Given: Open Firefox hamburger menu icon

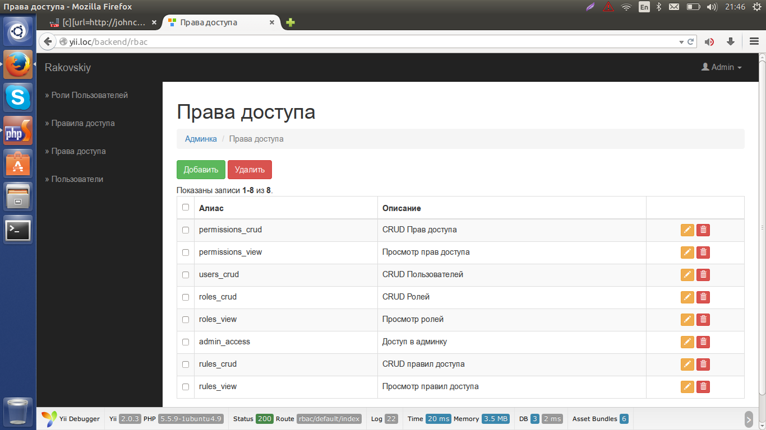Looking at the screenshot, I should point(754,42).
